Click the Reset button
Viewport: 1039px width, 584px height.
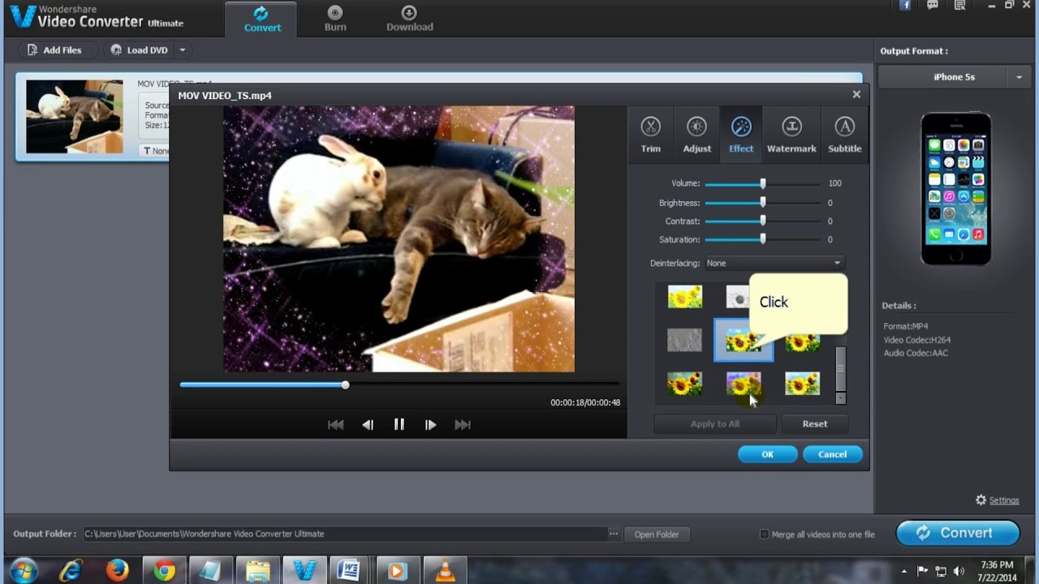click(x=815, y=423)
